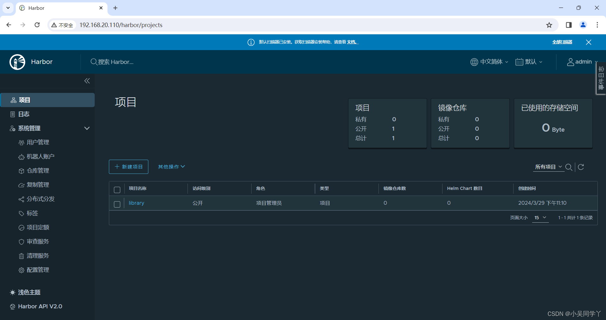The height and width of the screenshot is (320, 606).
Task: 打开所有项目筛选下拉框
Action: pyautogui.click(x=548, y=167)
